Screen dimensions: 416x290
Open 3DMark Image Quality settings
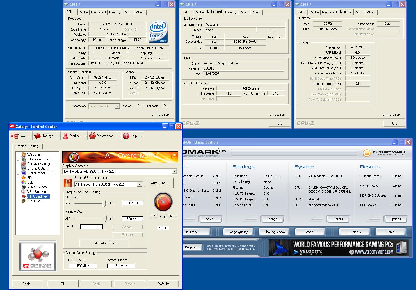point(239,232)
